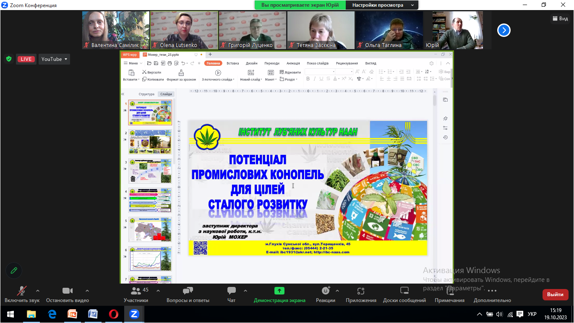
Task: Show next participants with blue arrow
Action: [x=504, y=30]
